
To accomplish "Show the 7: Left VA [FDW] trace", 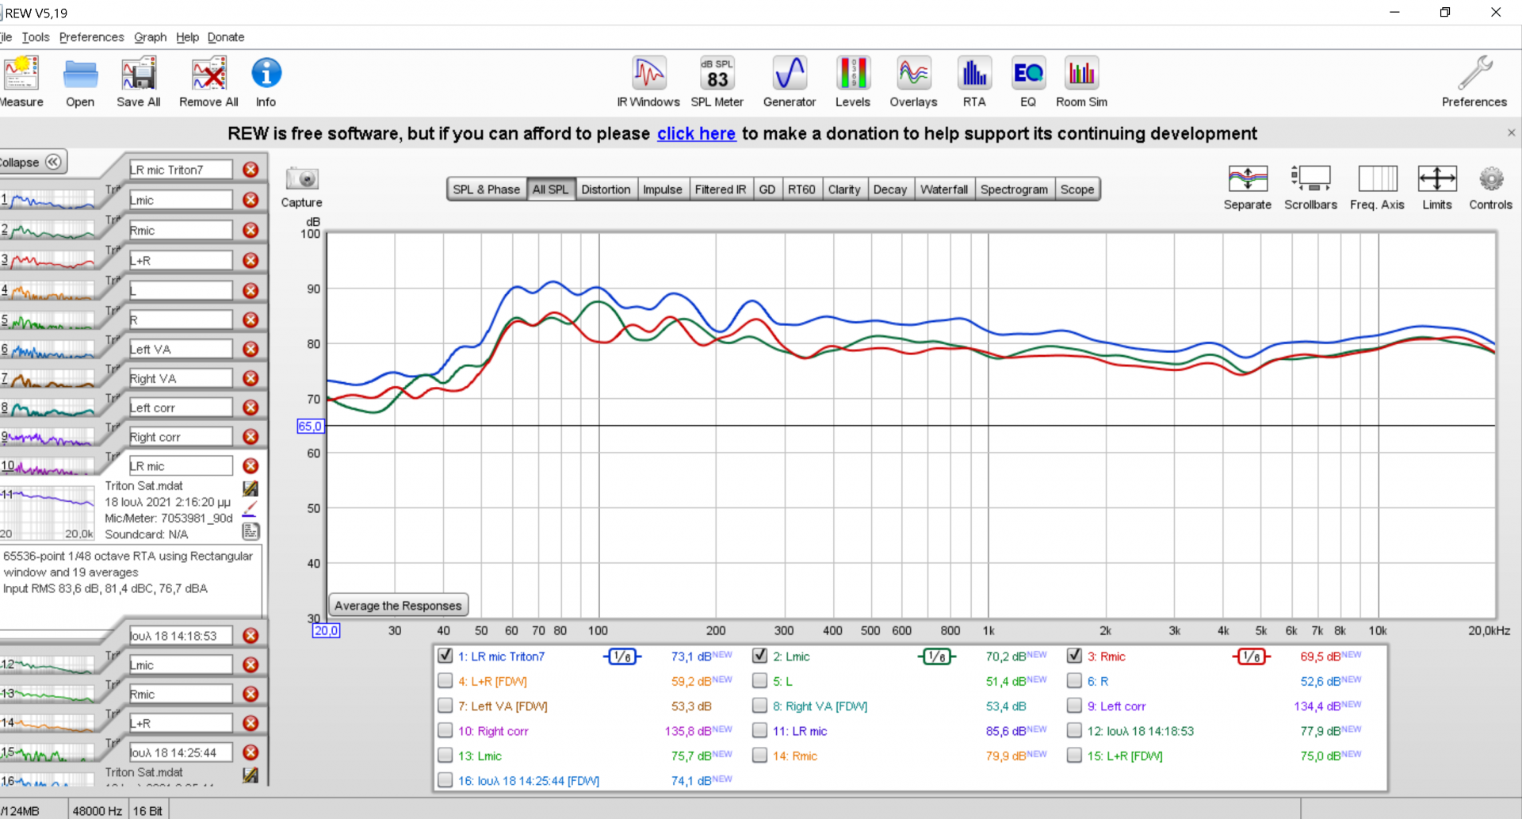I will point(446,706).
